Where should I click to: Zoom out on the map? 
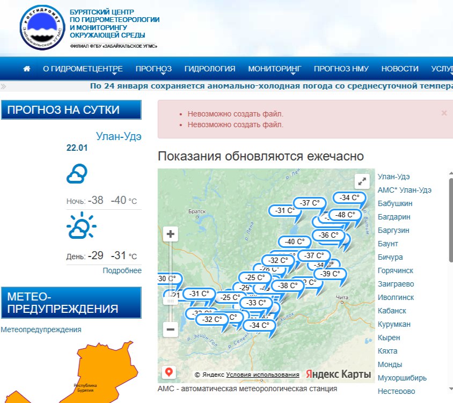click(171, 329)
